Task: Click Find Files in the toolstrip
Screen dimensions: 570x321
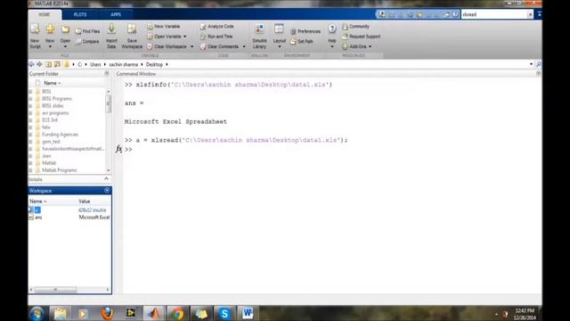Action: pos(87,31)
